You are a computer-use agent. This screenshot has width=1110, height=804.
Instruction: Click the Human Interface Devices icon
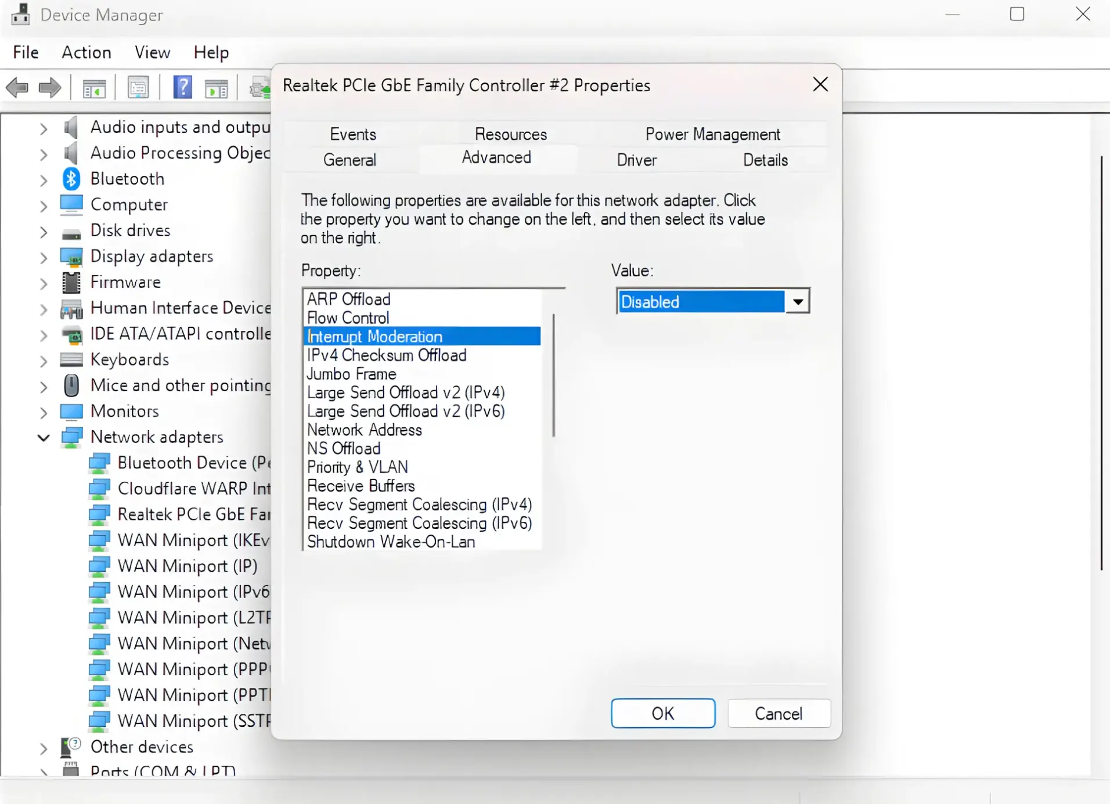(x=71, y=309)
